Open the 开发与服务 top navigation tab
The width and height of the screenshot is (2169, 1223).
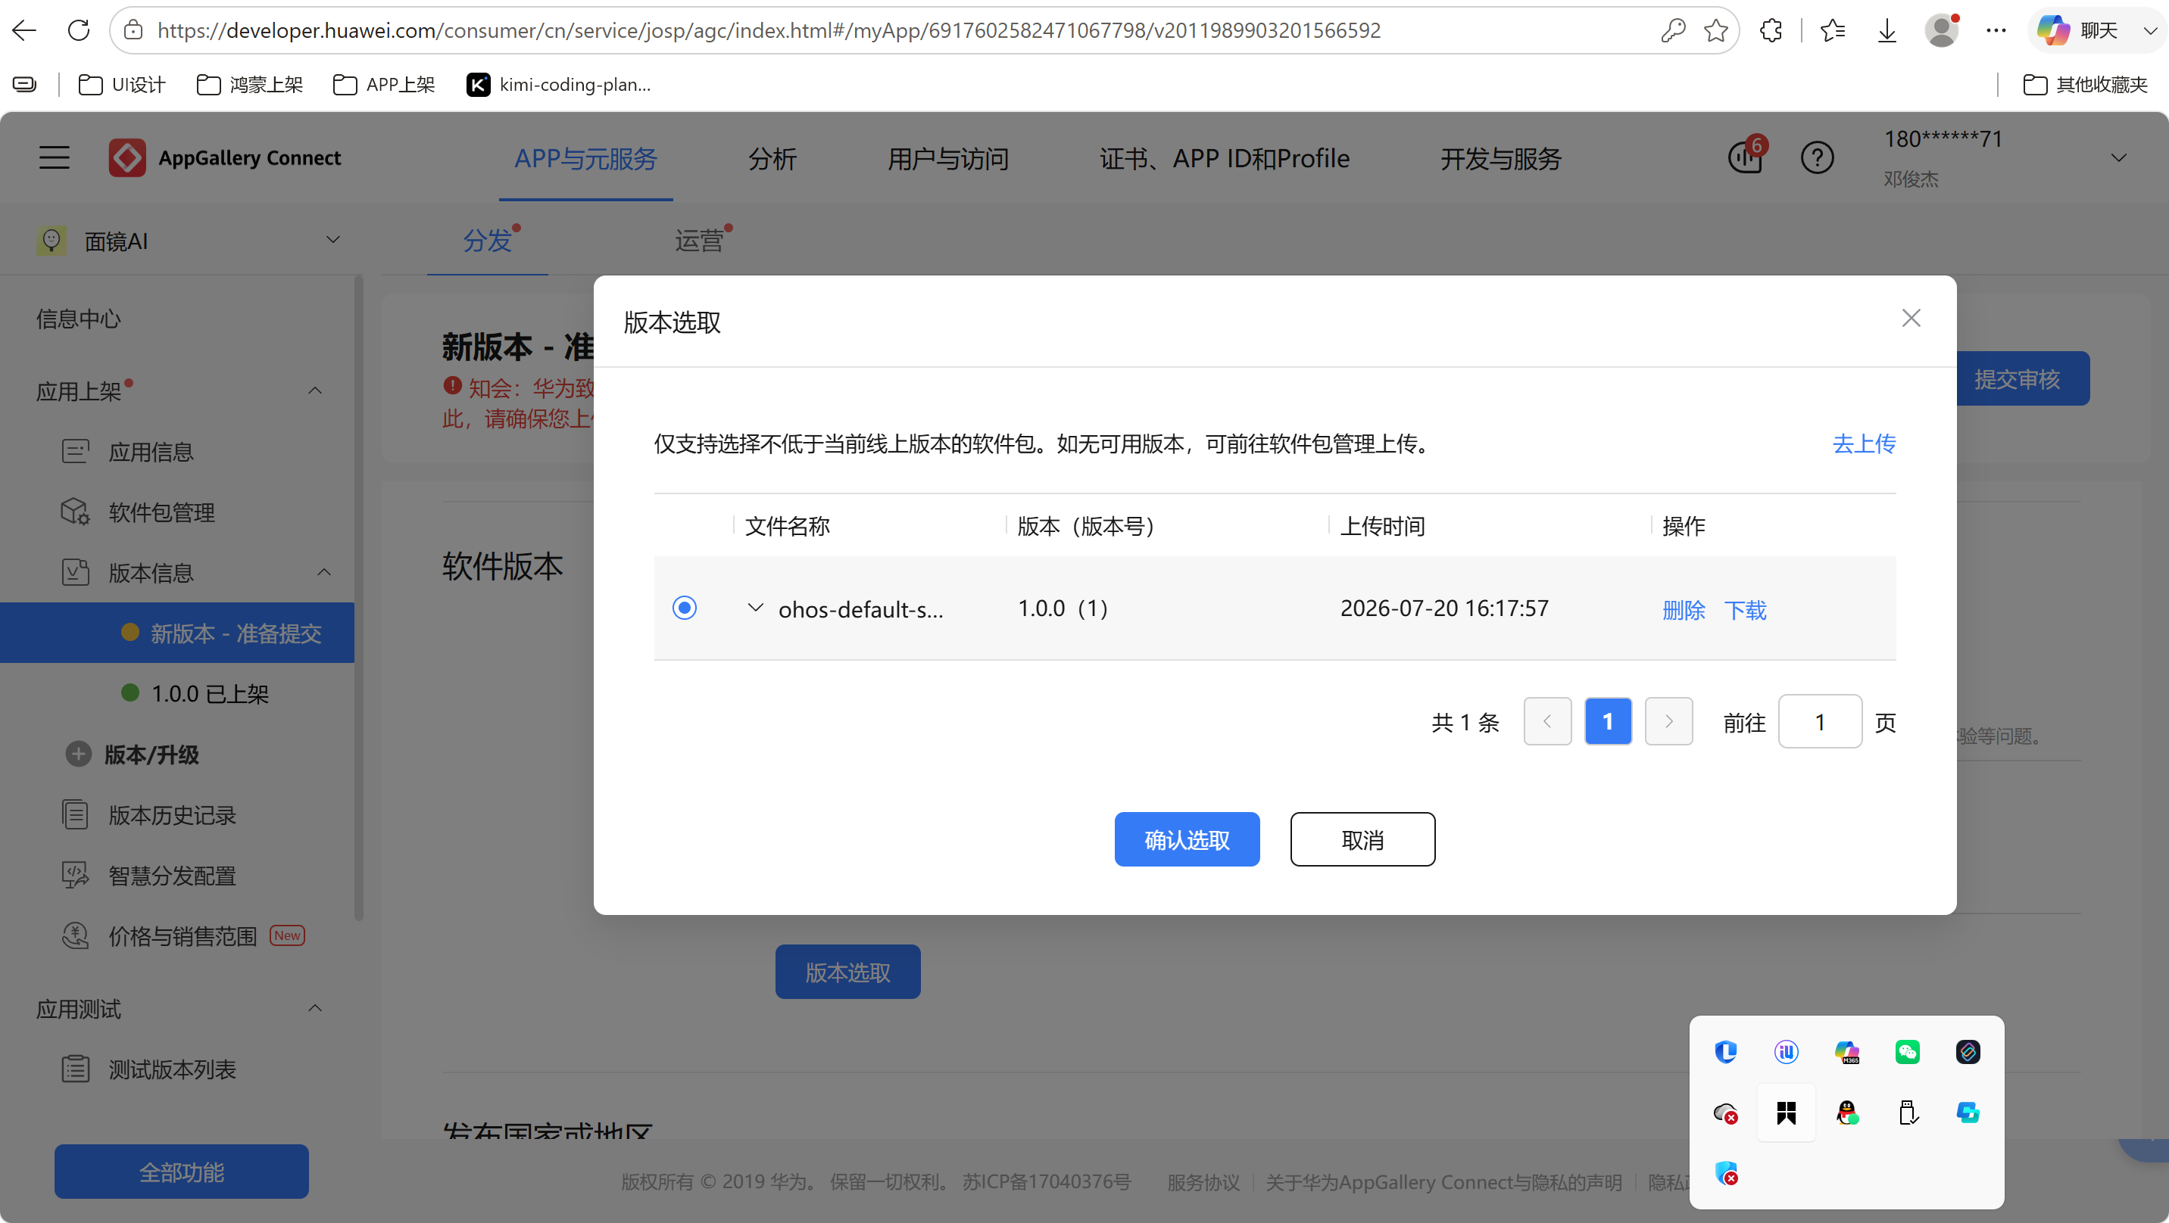coord(1501,158)
